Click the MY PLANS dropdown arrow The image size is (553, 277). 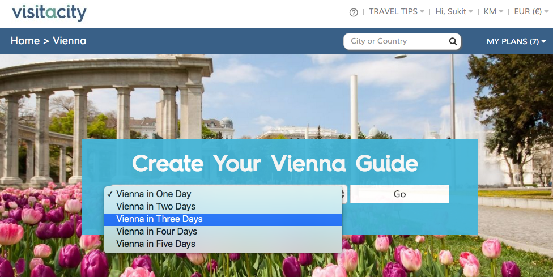tap(543, 41)
